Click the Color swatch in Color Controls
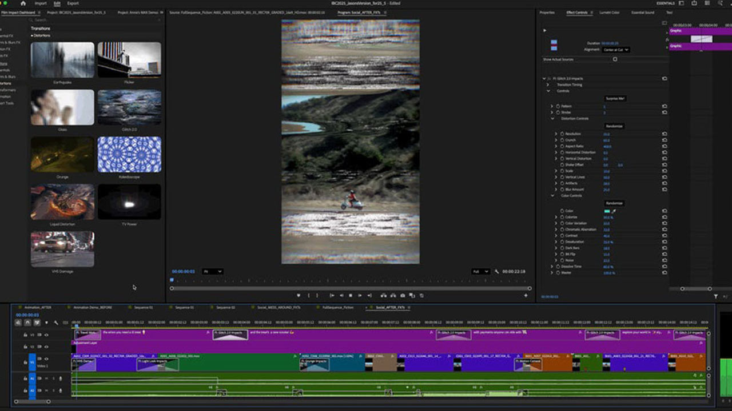The image size is (732, 411). pyautogui.click(x=607, y=211)
